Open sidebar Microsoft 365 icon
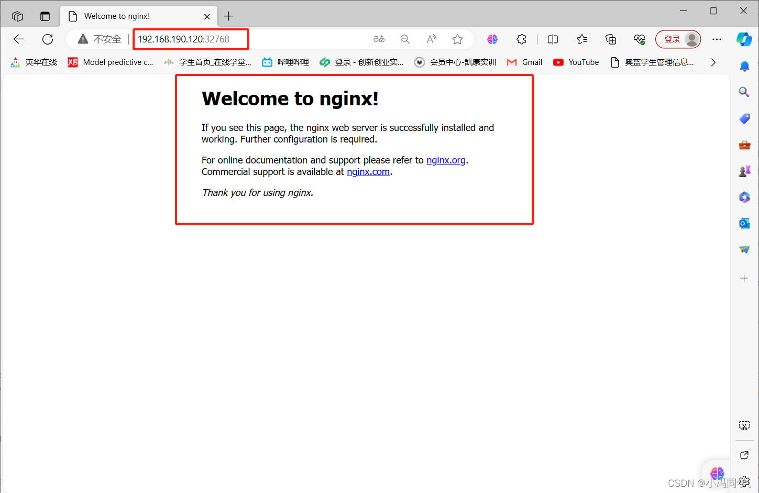The height and width of the screenshot is (493, 759). click(744, 198)
